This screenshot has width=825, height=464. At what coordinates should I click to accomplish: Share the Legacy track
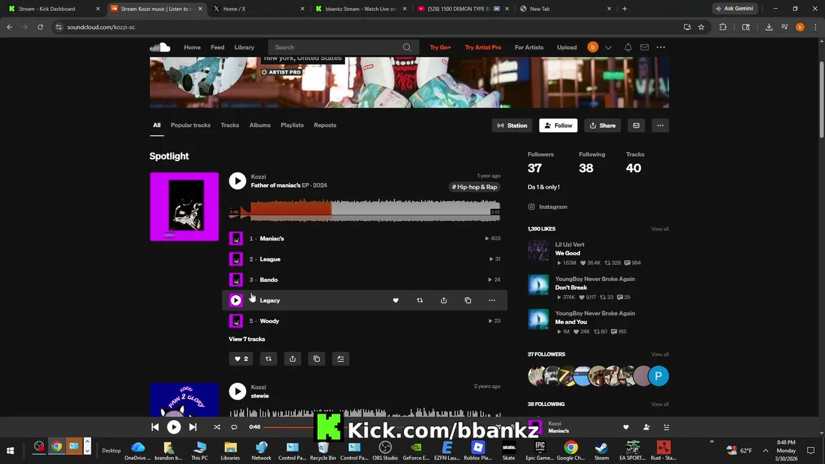click(x=443, y=300)
